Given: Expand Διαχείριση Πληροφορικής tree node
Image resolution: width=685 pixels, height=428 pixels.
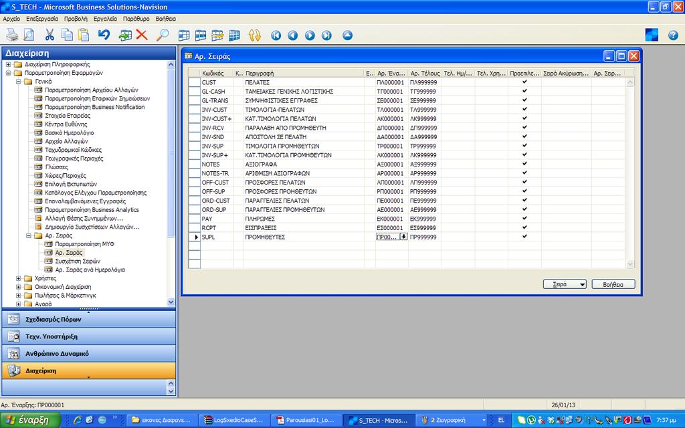Looking at the screenshot, I should [x=8, y=64].
